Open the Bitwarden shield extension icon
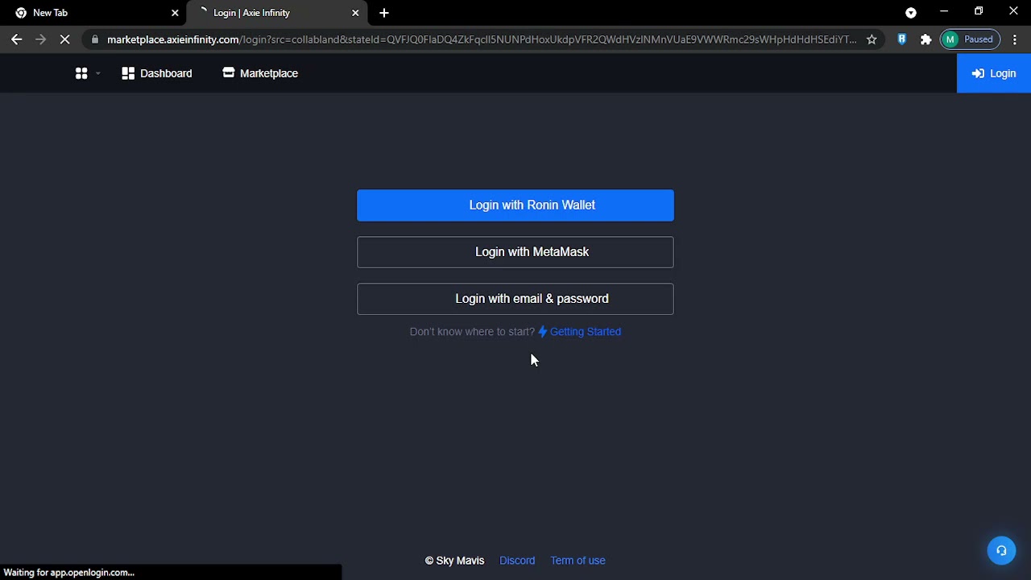 click(x=902, y=39)
